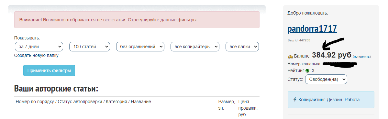The width and height of the screenshot is (388, 119).
Task: Click the 'Номер по порядку / Статус автопроверки' header
Action: click(59, 102)
